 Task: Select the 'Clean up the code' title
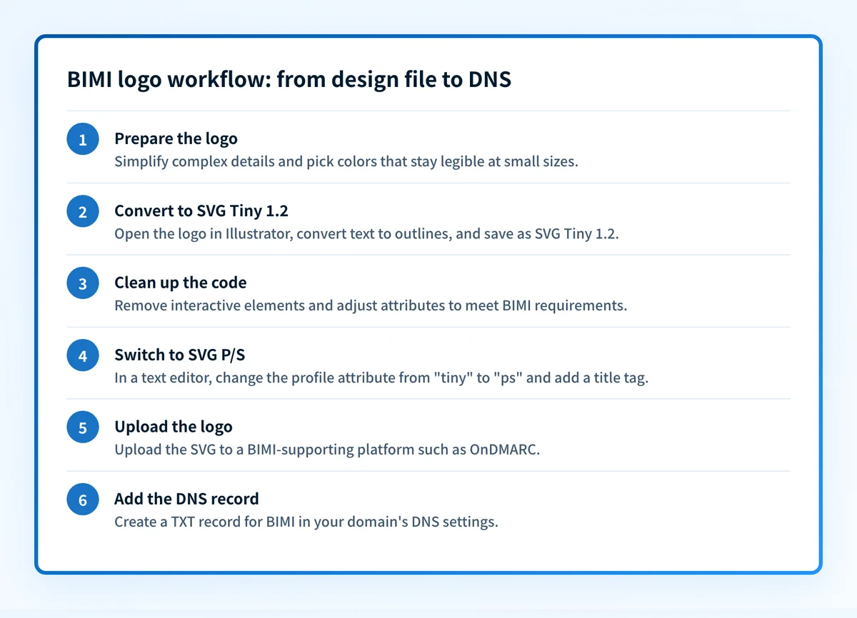[181, 283]
